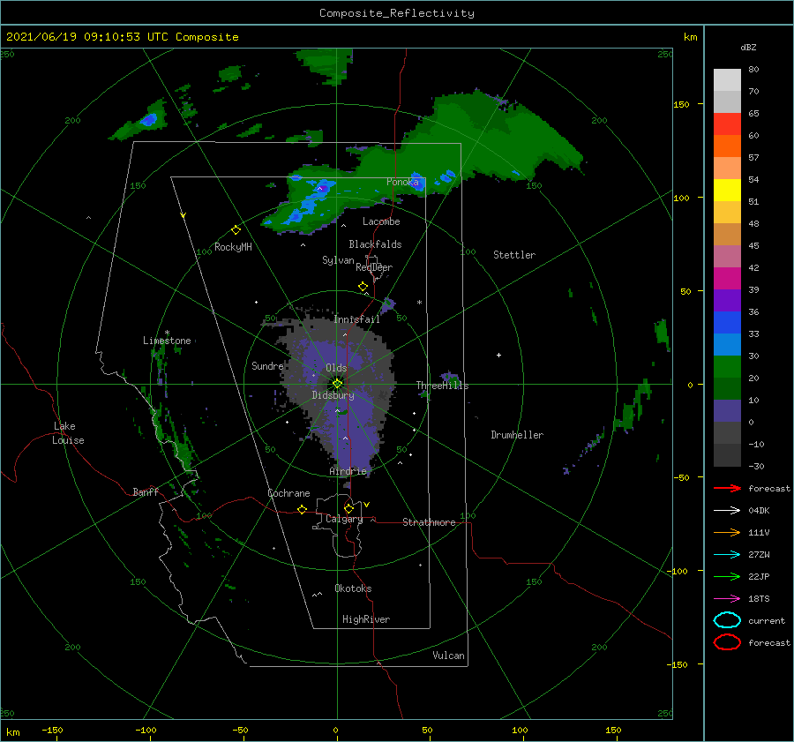
Task: Click the yellow diamond marker south of RedDeer
Action: 363,287
